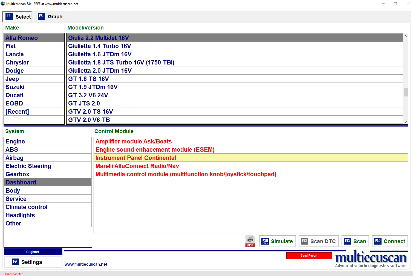This screenshot has height=276, width=413.
Task: Pick Giulietta 1.4 Turbo 16V model
Action: coord(100,46)
